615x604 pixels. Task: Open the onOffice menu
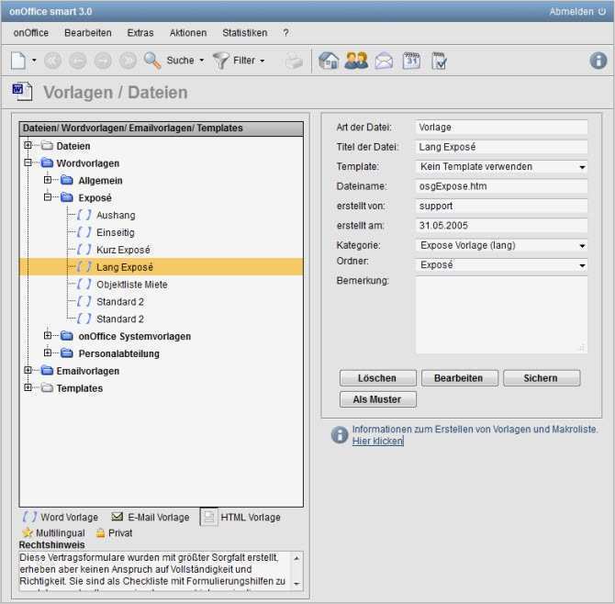coord(31,33)
